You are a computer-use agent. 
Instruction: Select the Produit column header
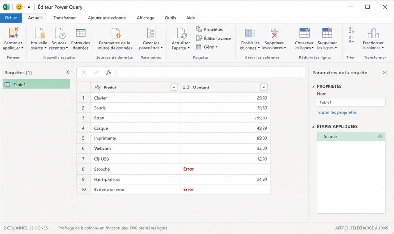[135, 87]
